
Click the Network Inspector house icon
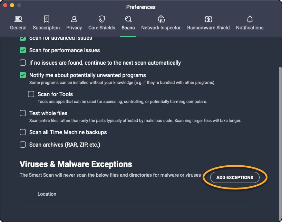point(161,19)
